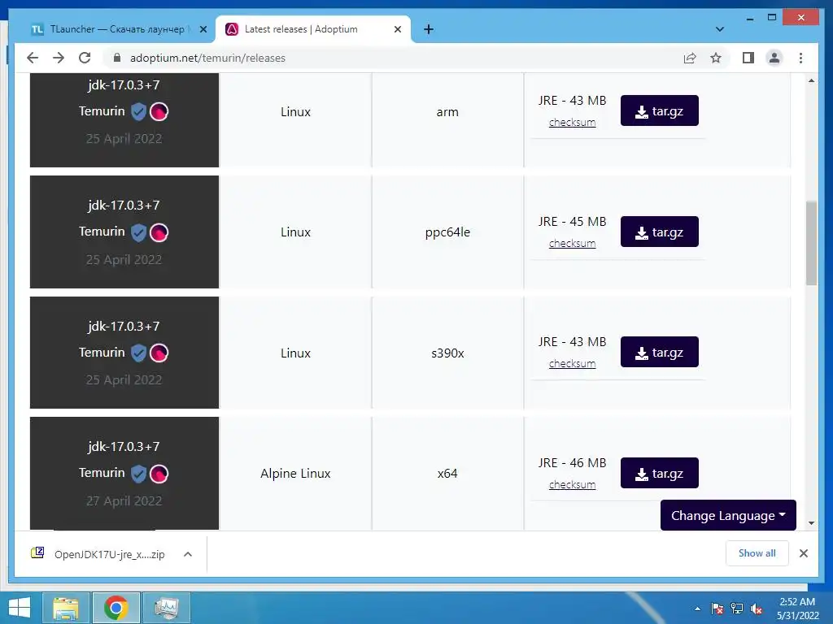Go back to the previous page
The image size is (833, 624).
pos(33,58)
